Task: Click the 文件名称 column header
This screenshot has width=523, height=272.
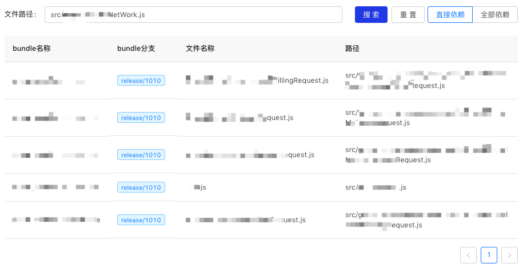Action: [x=200, y=49]
